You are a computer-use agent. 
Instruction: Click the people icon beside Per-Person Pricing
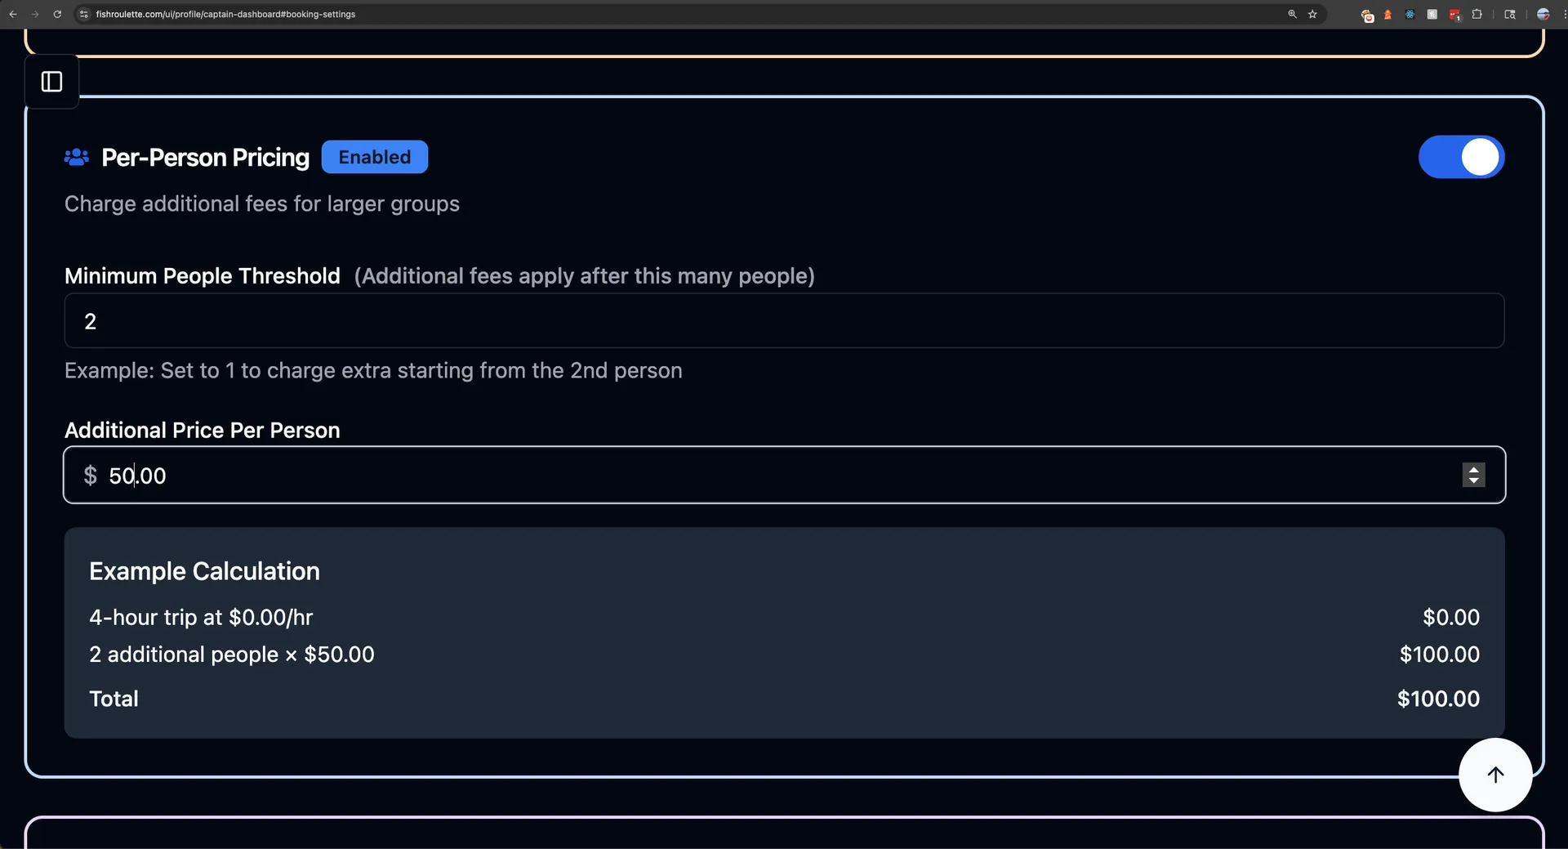pyautogui.click(x=76, y=157)
